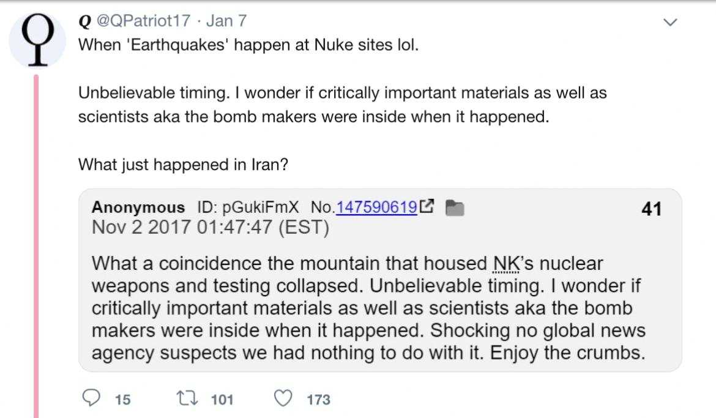Click the "What just happened in Iran?" text

point(183,165)
